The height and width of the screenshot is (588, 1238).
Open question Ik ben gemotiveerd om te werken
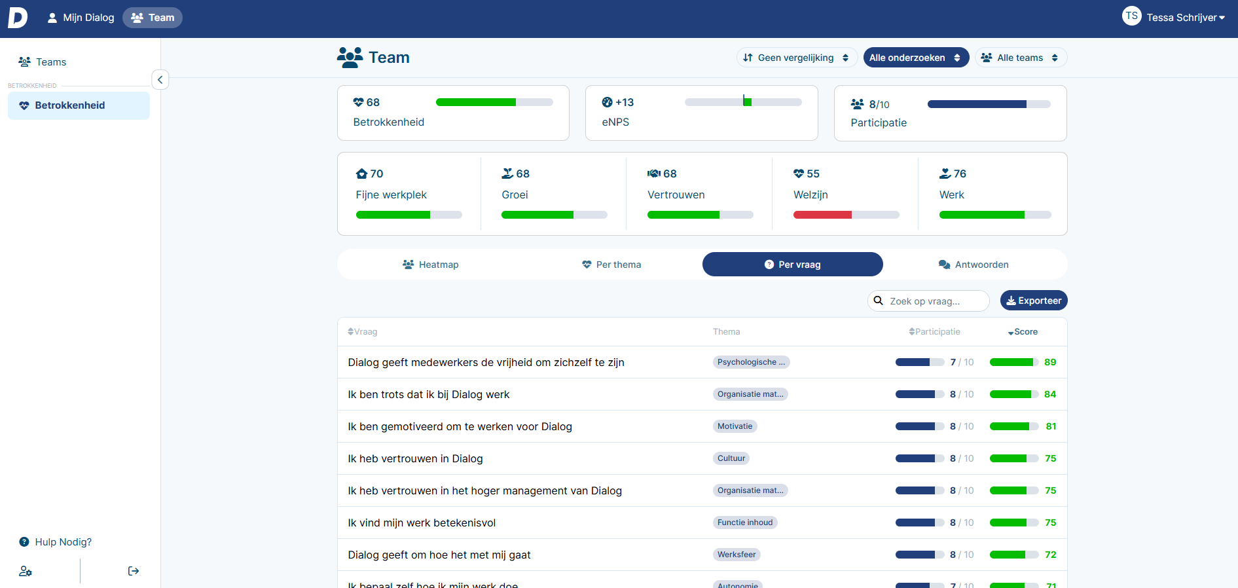click(460, 426)
